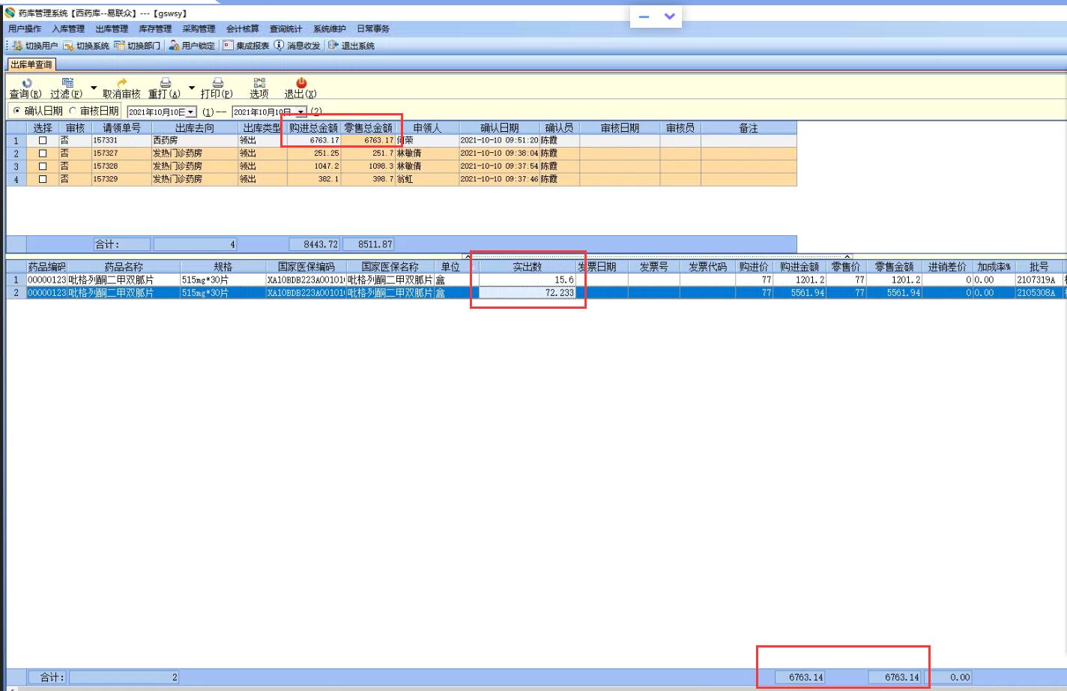Click the 切换系统 switch system icon
Image resolution: width=1067 pixels, height=691 pixels.
point(68,46)
